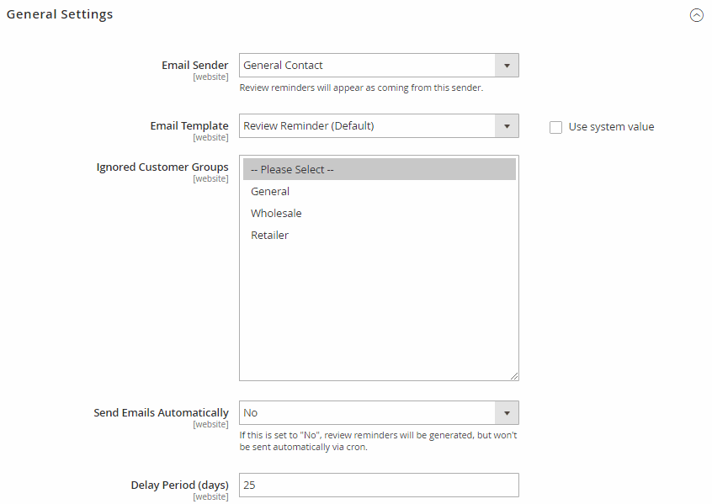Click empty area of customer groups list
The width and height of the screenshot is (712, 504).
(x=380, y=309)
